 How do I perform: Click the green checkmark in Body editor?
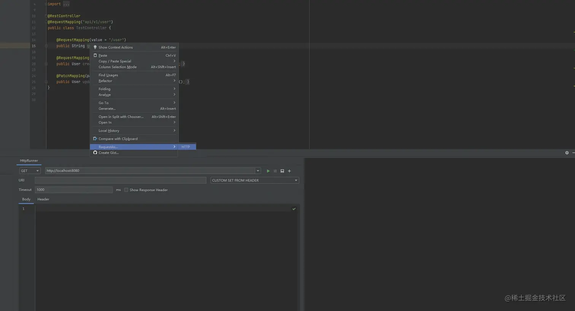point(294,209)
